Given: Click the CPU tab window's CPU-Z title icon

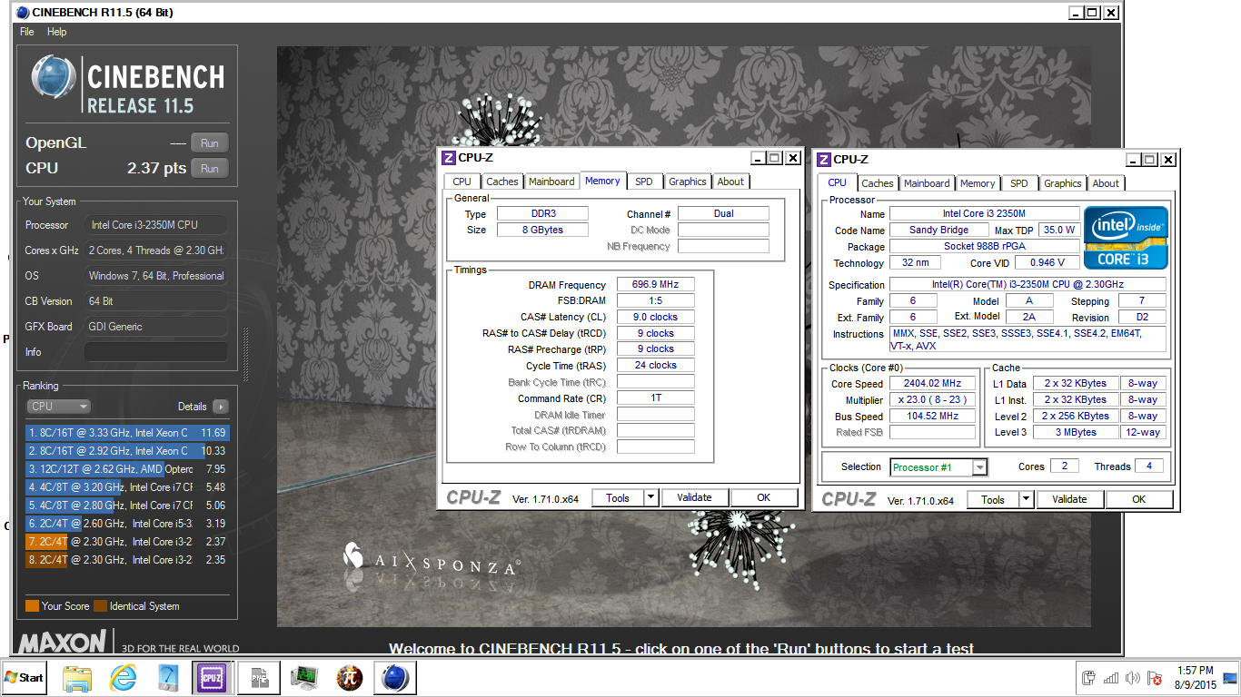Looking at the screenshot, I should [824, 160].
